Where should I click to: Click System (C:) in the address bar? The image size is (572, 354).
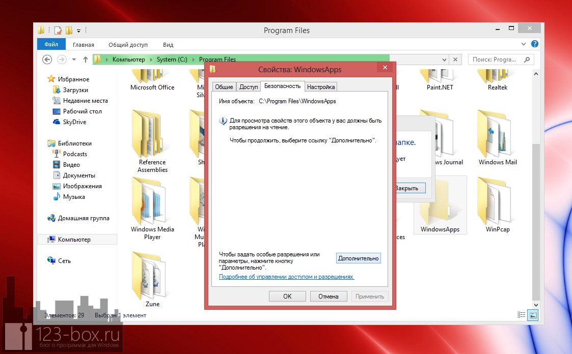pyautogui.click(x=172, y=60)
